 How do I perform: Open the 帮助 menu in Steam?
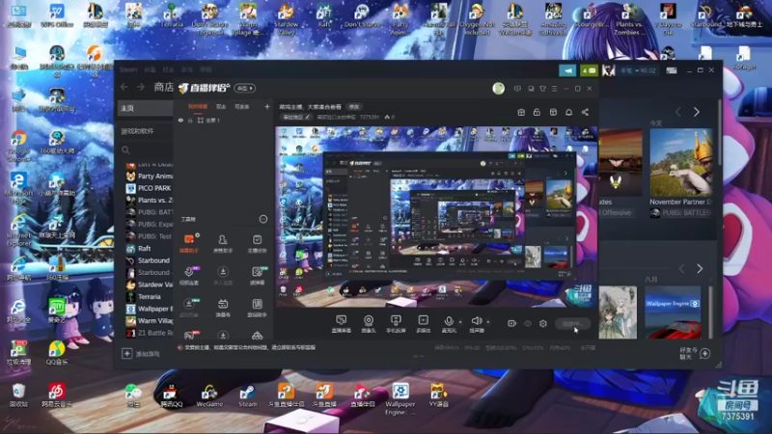point(206,69)
